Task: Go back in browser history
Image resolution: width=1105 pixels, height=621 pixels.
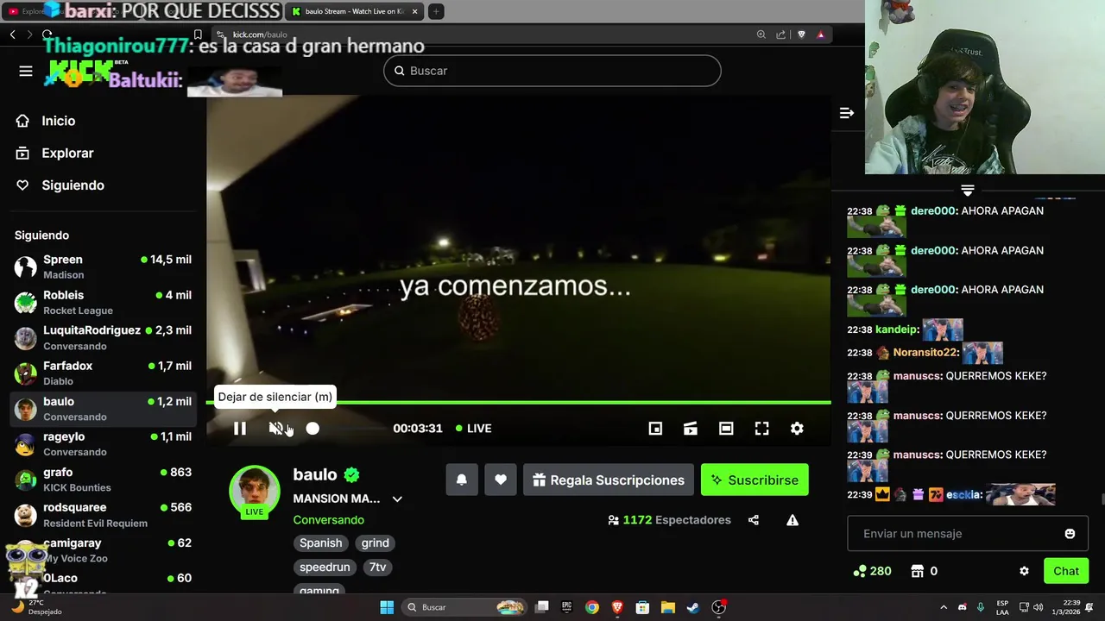Action: tap(13, 34)
